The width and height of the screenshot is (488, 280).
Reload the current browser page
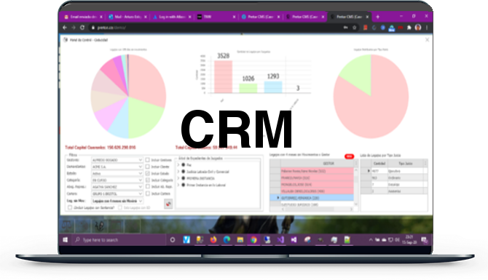[82, 28]
